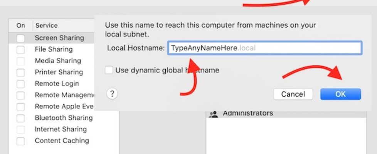Click the Service column header
This screenshot has height=154, width=377.
pos(46,25)
